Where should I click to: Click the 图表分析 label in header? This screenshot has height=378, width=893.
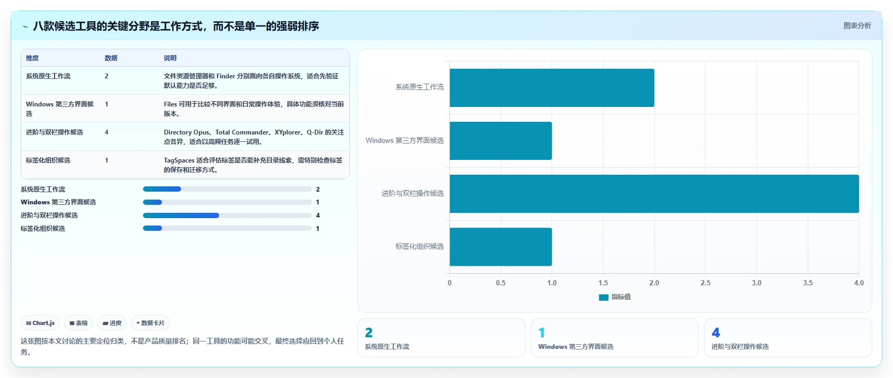coord(857,25)
